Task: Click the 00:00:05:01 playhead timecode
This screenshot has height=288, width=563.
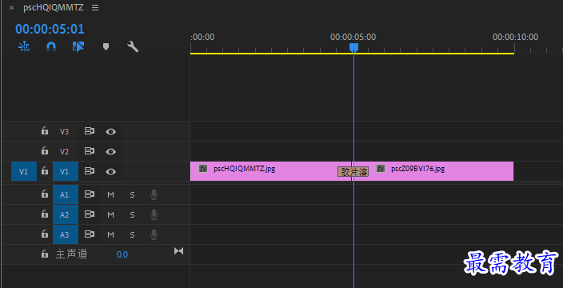Action: tap(50, 29)
